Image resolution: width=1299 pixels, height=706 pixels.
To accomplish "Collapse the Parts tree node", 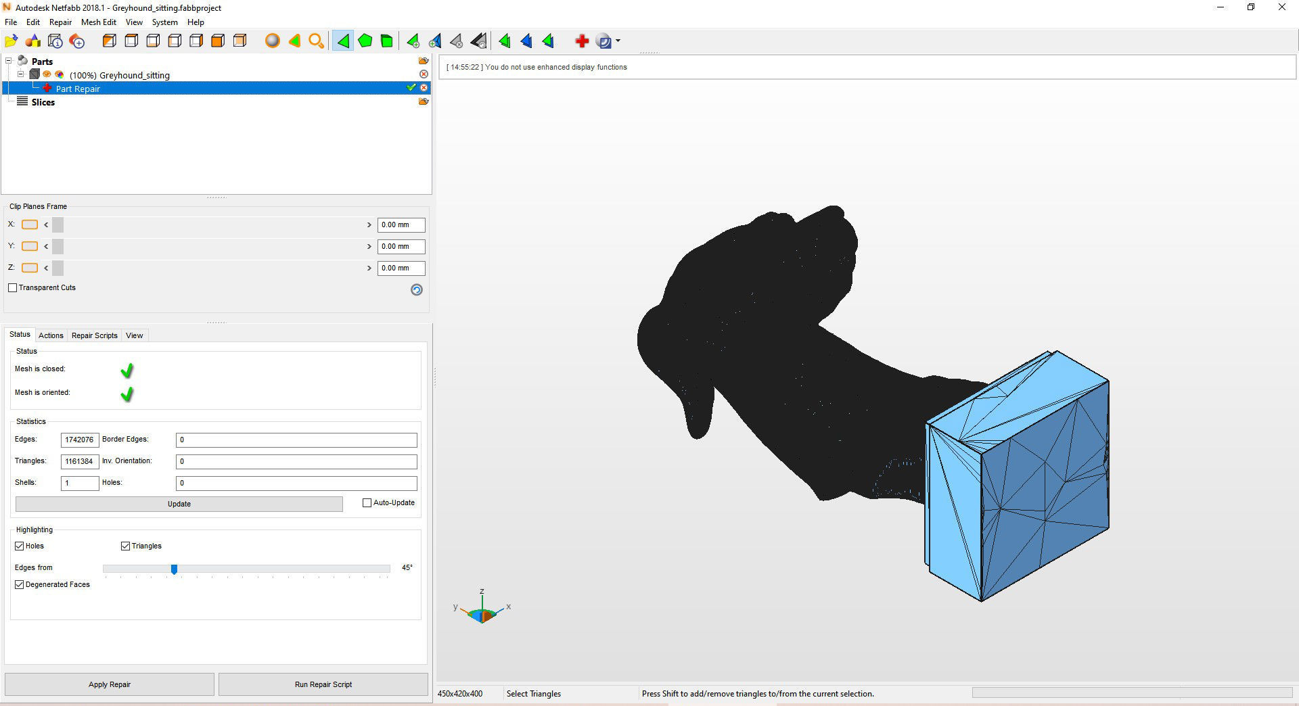I will tap(9, 61).
